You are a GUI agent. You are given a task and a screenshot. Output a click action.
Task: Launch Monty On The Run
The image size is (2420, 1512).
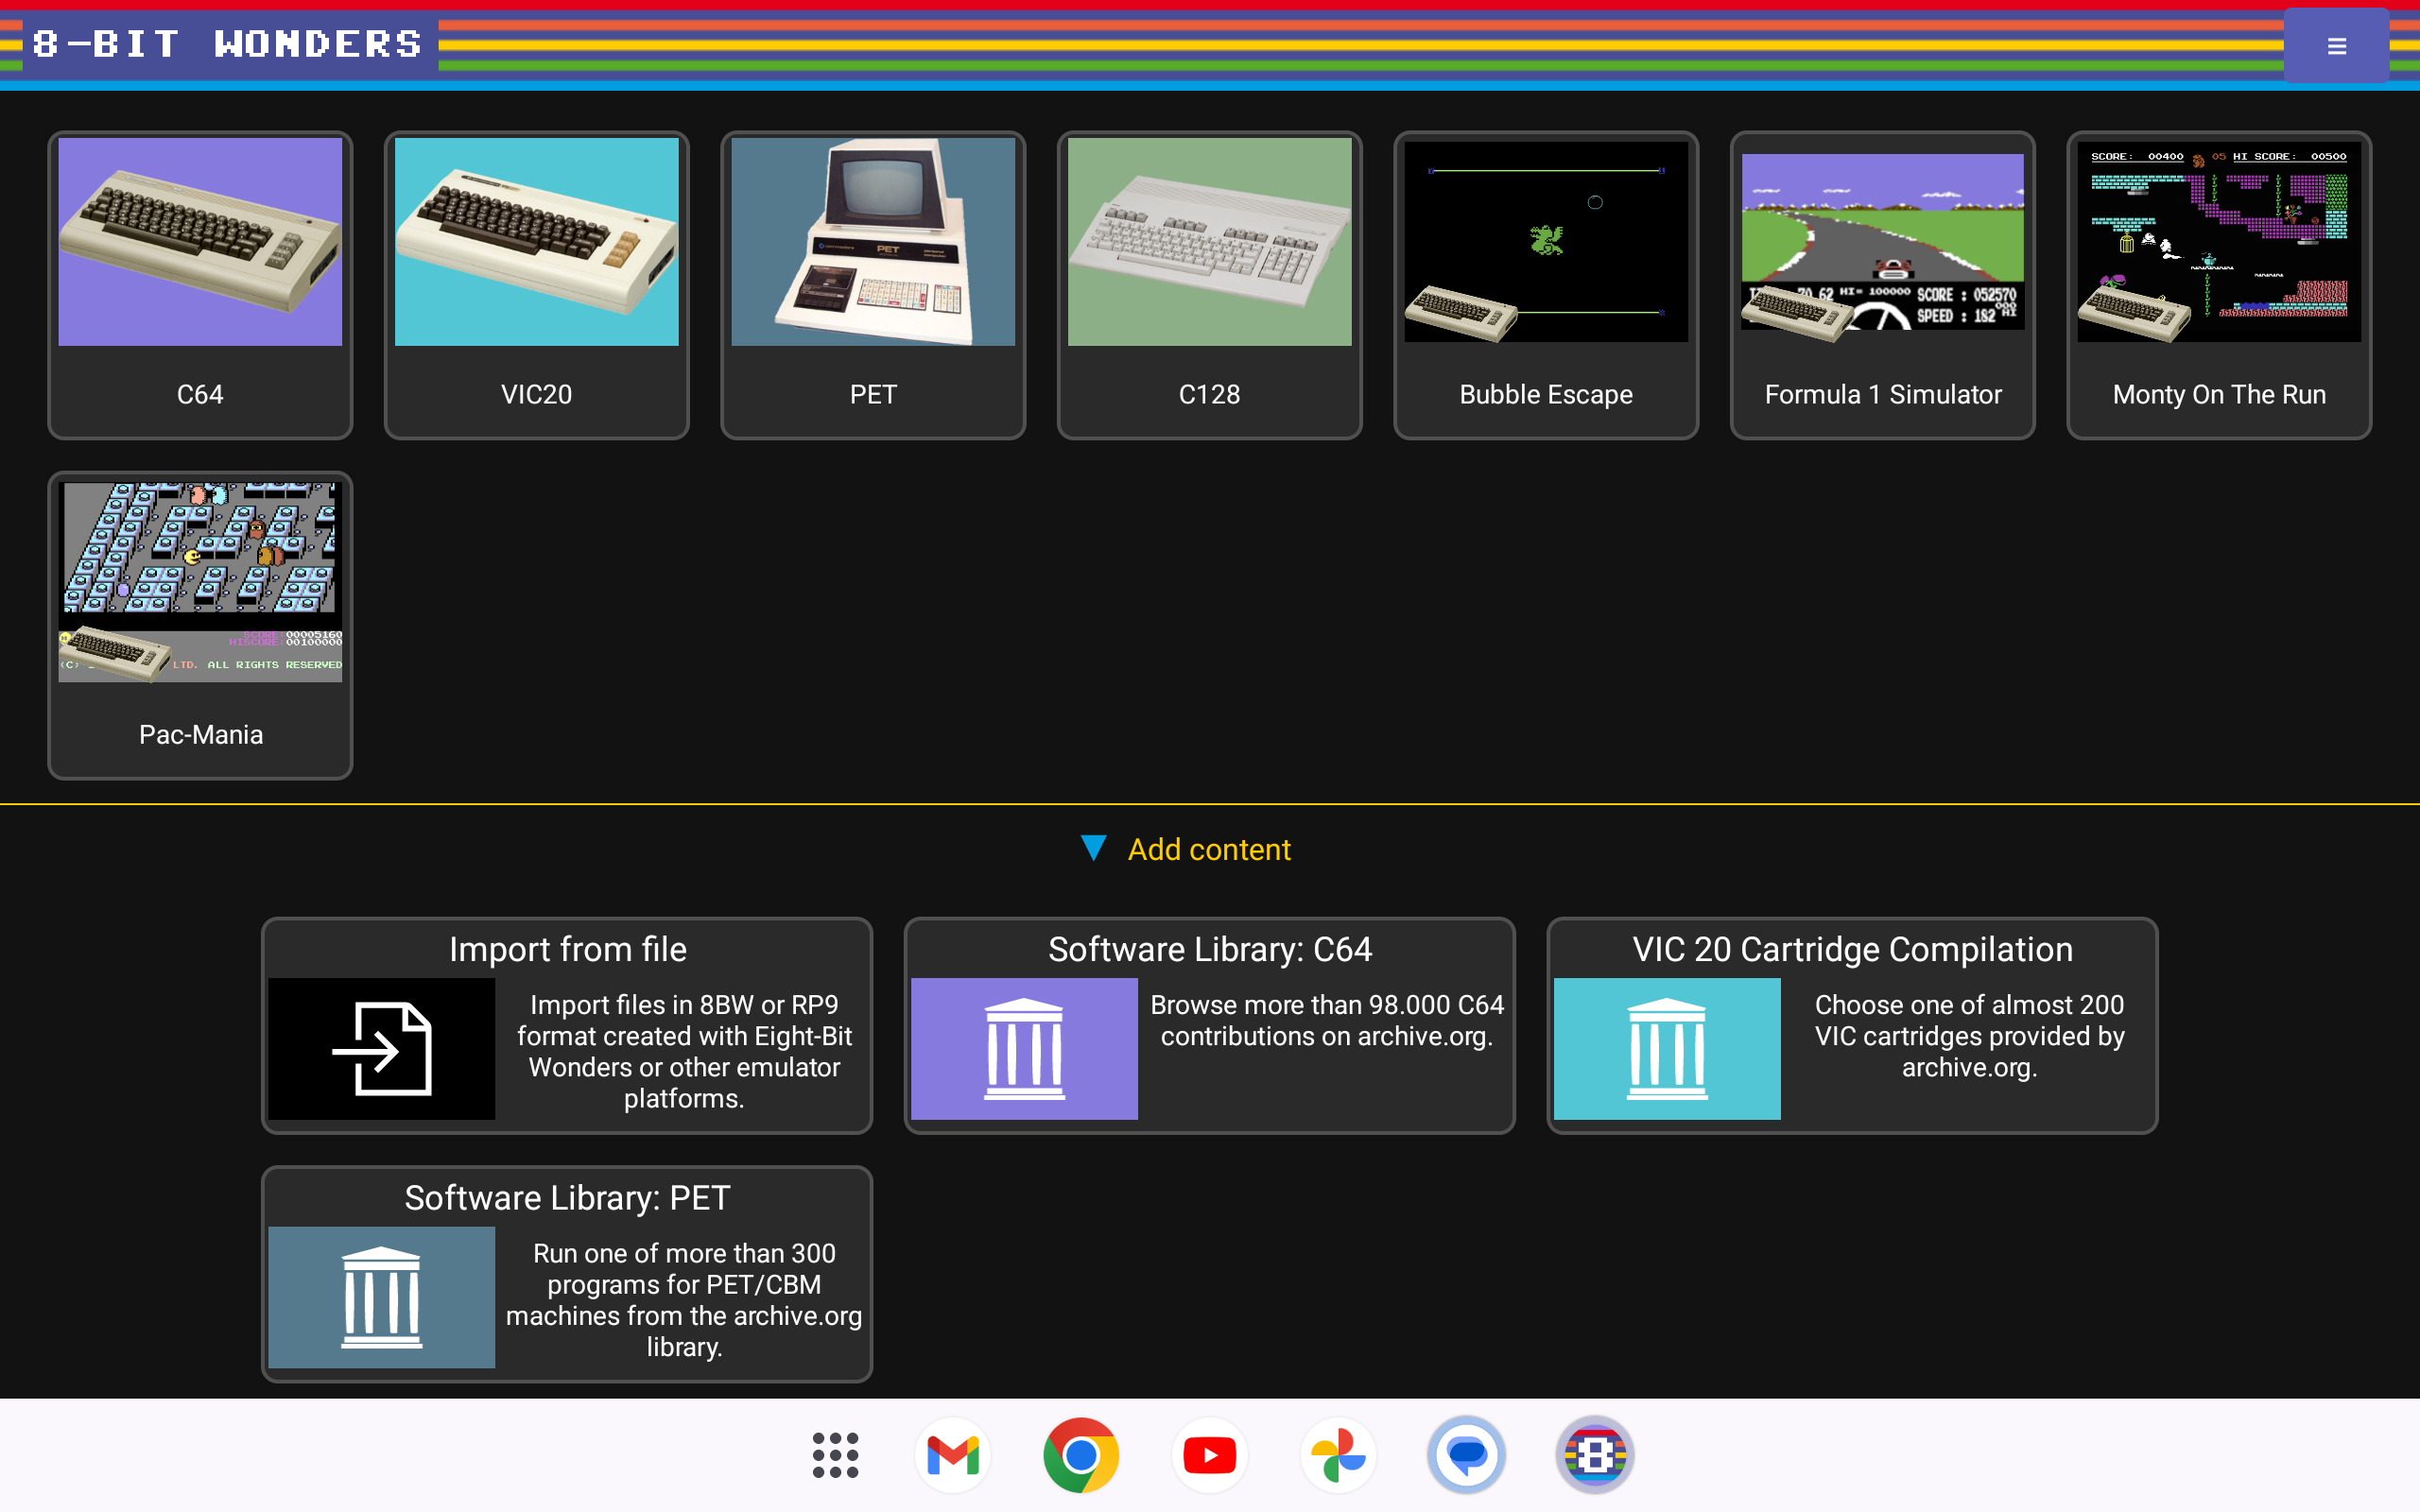pos(2218,284)
